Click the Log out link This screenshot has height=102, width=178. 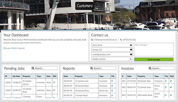point(21,48)
